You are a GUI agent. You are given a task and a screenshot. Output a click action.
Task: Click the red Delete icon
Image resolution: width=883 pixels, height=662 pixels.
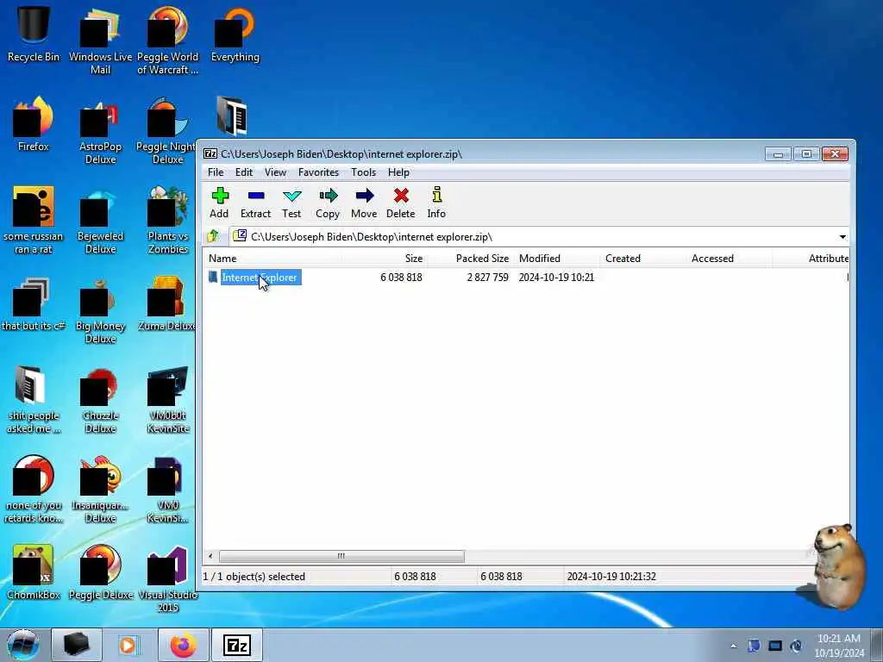400,203
